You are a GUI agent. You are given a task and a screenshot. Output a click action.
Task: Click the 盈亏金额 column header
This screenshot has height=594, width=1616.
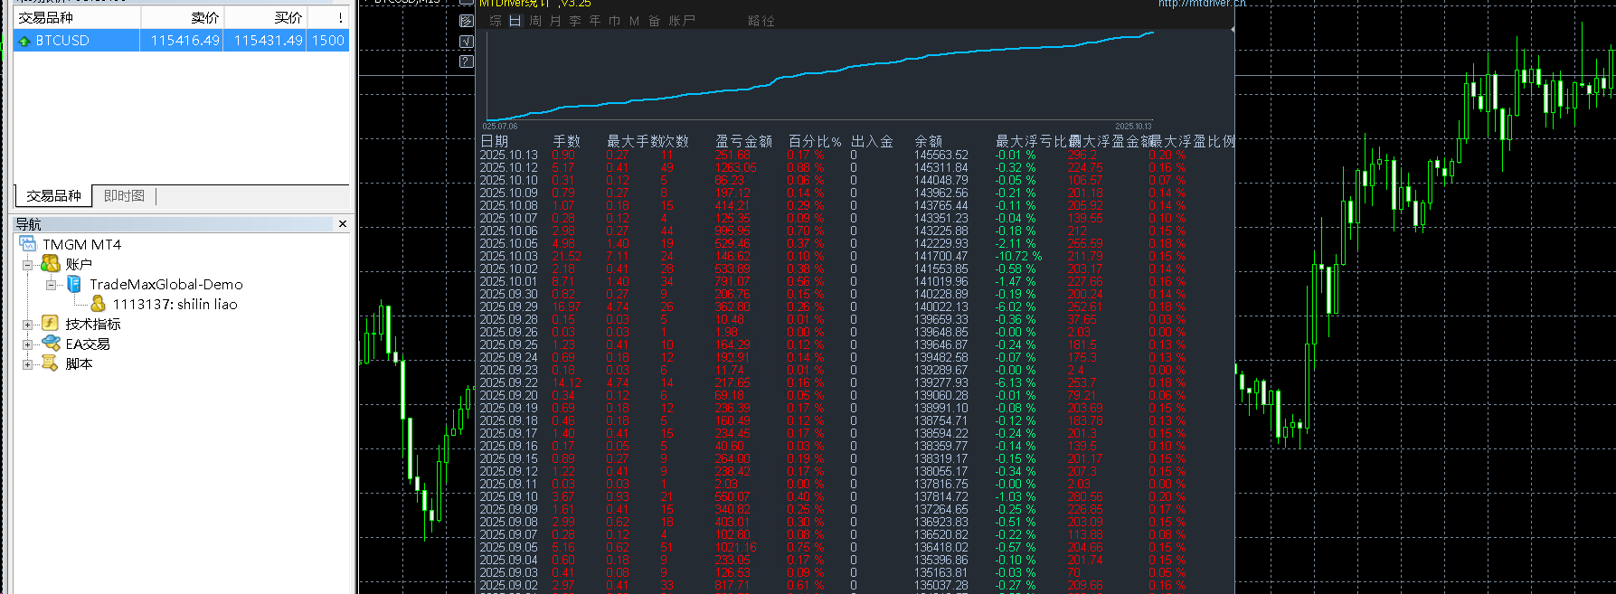(743, 141)
